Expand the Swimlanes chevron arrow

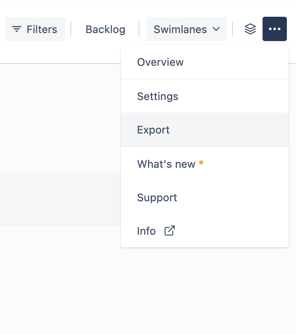[x=216, y=29]
